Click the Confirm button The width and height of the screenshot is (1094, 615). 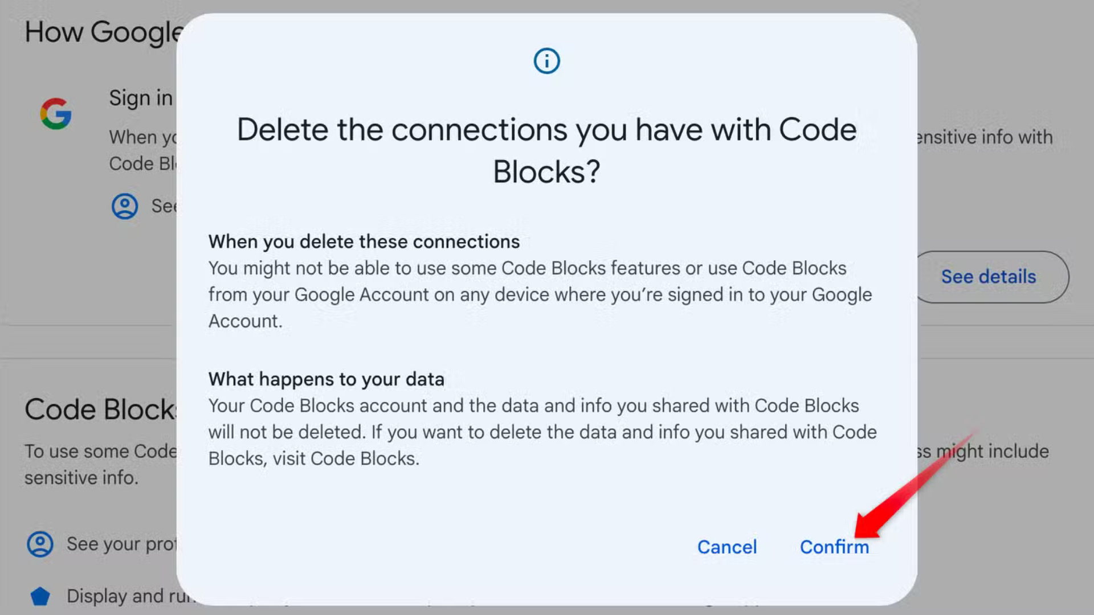pos(834,547)
